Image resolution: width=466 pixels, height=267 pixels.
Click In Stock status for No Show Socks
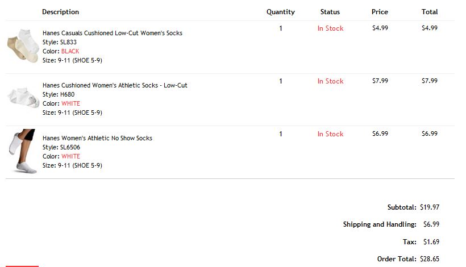pos(331,134)
